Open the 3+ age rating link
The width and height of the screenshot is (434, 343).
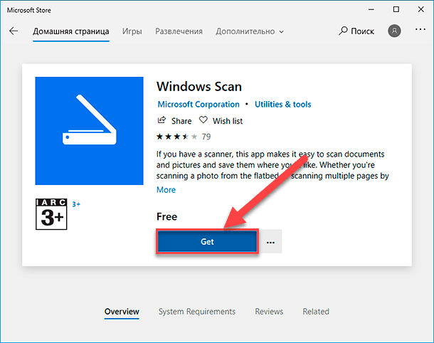(x=76, y=204)
